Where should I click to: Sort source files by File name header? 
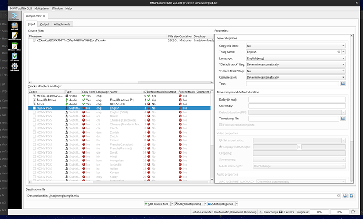point(98,36)
